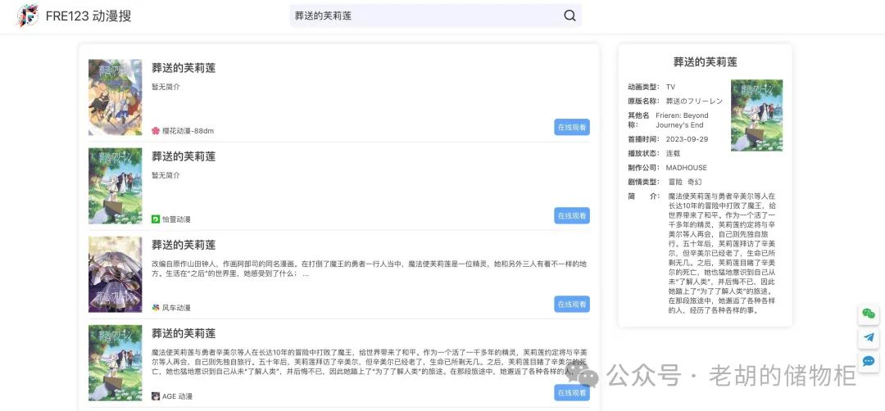This screenshot has width=885, height=411.
Task: Open 葬送的芙莉莲 title of the AGE 动漫 result
Action: 184,334
